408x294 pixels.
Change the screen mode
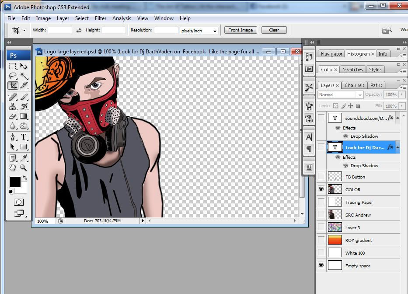tap(19, 213)
